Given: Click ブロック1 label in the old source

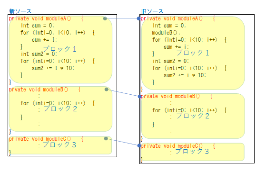Looking at the screenshot, I should tap(193, 53).
